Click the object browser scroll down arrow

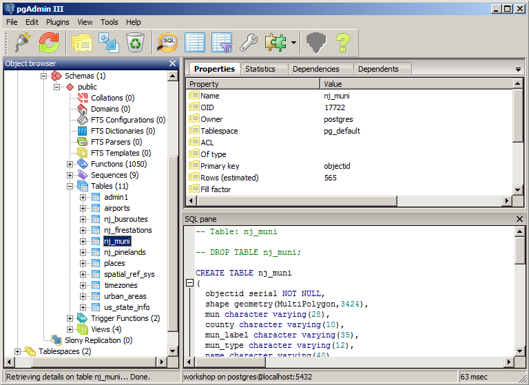(x=173, y=351)
